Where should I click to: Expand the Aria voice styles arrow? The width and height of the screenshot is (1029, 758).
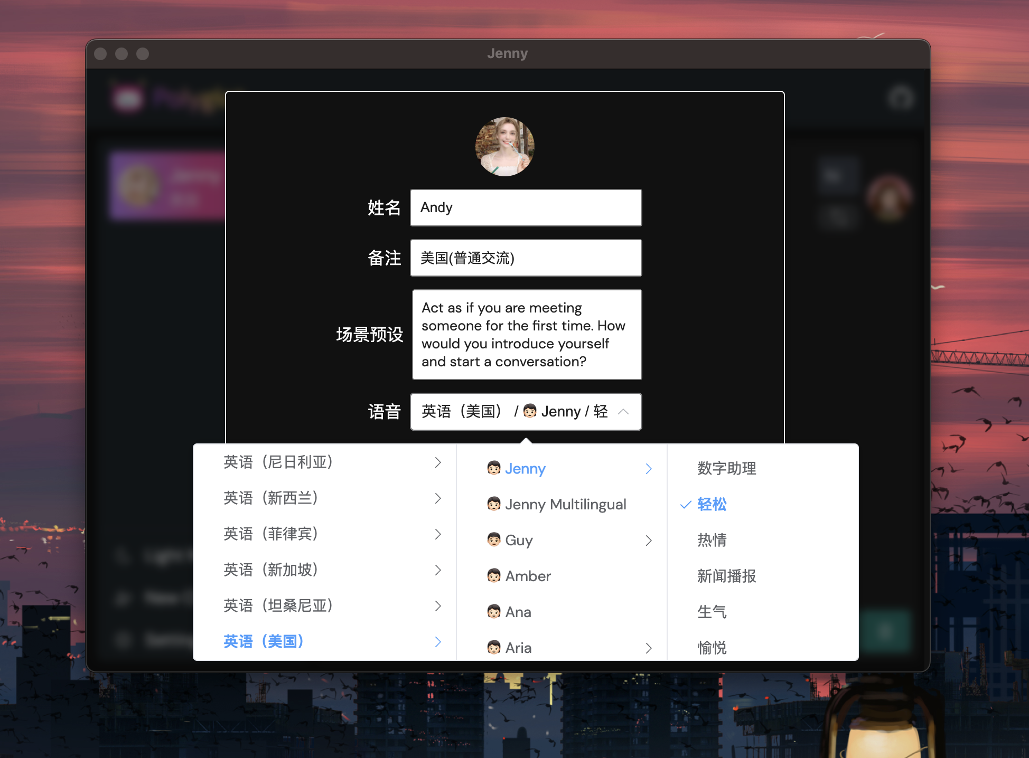[649, 648]
